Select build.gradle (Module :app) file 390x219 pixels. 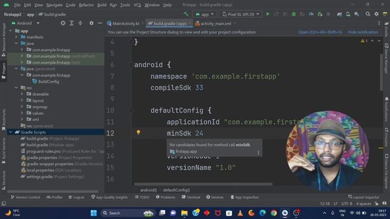click(48, 145)
